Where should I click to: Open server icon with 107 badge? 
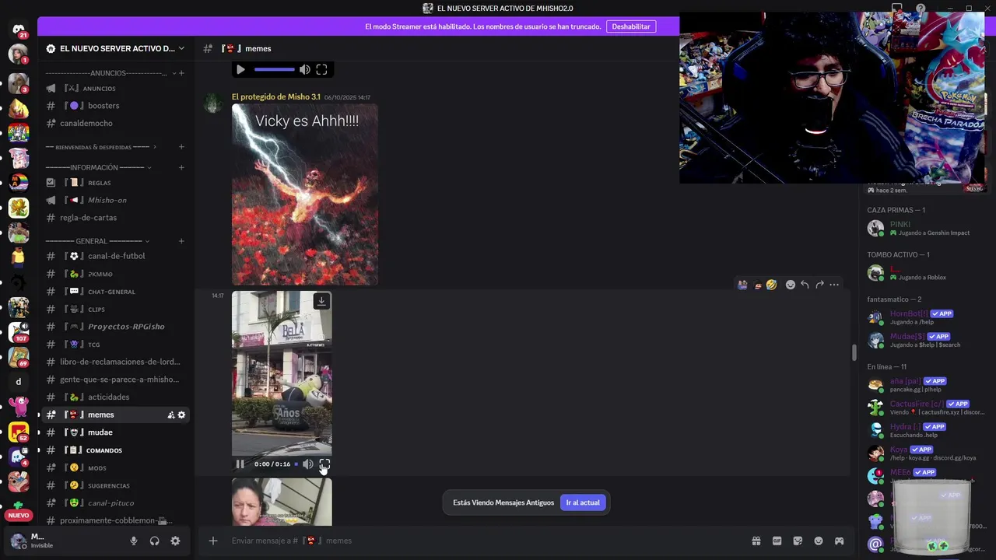pyautogui.click(x=19, y=332)
